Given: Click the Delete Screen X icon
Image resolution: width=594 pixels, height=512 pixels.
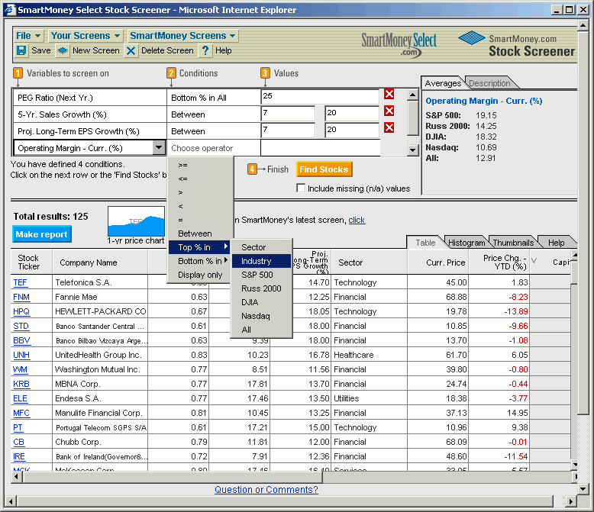Looking at the screenshot, I should point(131,51).
